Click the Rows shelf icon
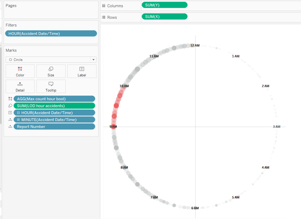Screen dimensions: 301x219 [104, 17]
